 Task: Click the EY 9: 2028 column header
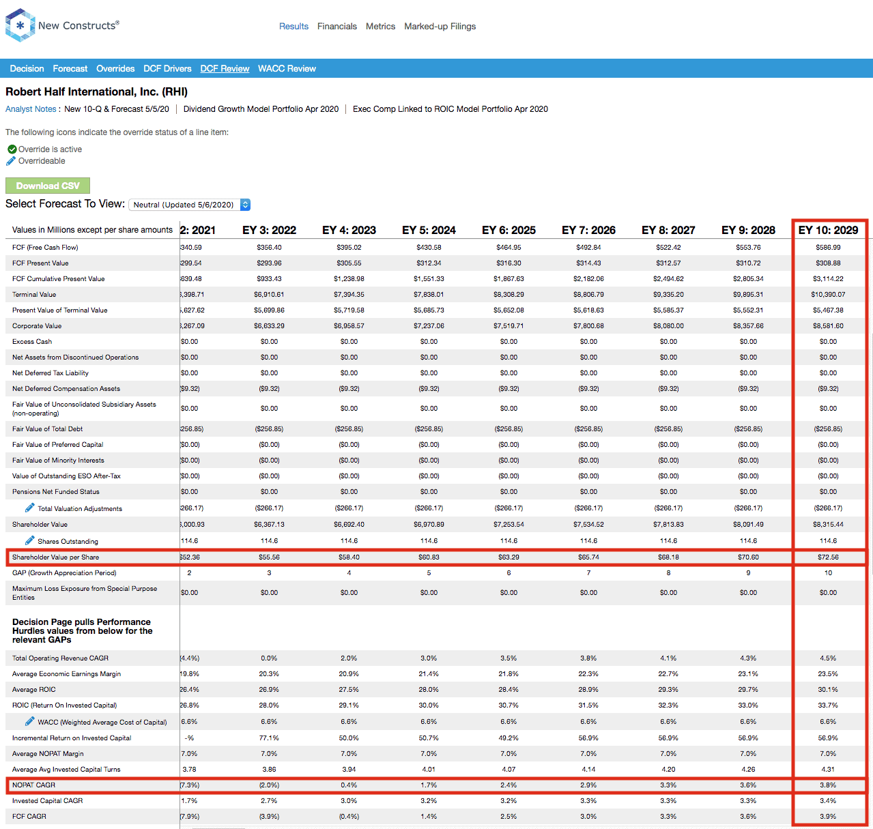[748, 230]
